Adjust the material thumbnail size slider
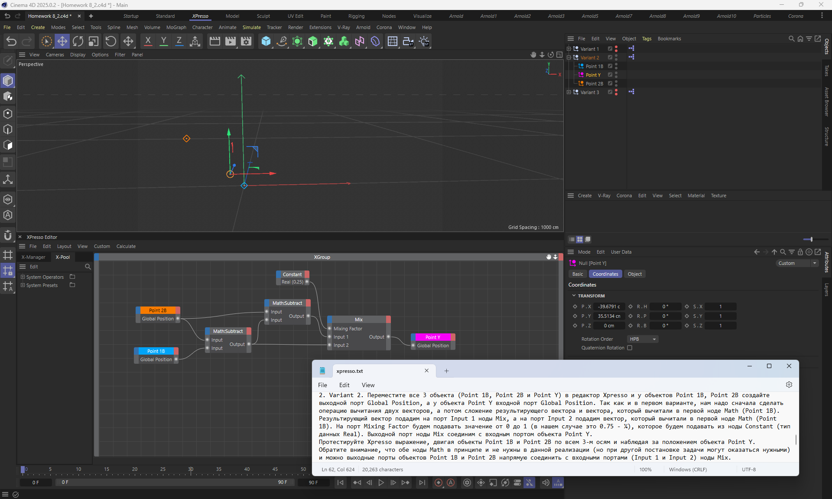 [811, 239]
